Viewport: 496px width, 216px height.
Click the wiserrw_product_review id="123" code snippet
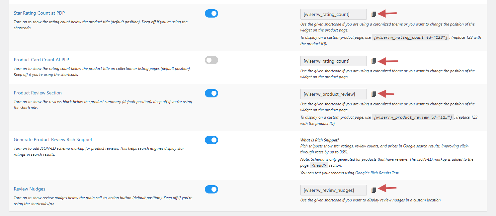pos(413,117)
